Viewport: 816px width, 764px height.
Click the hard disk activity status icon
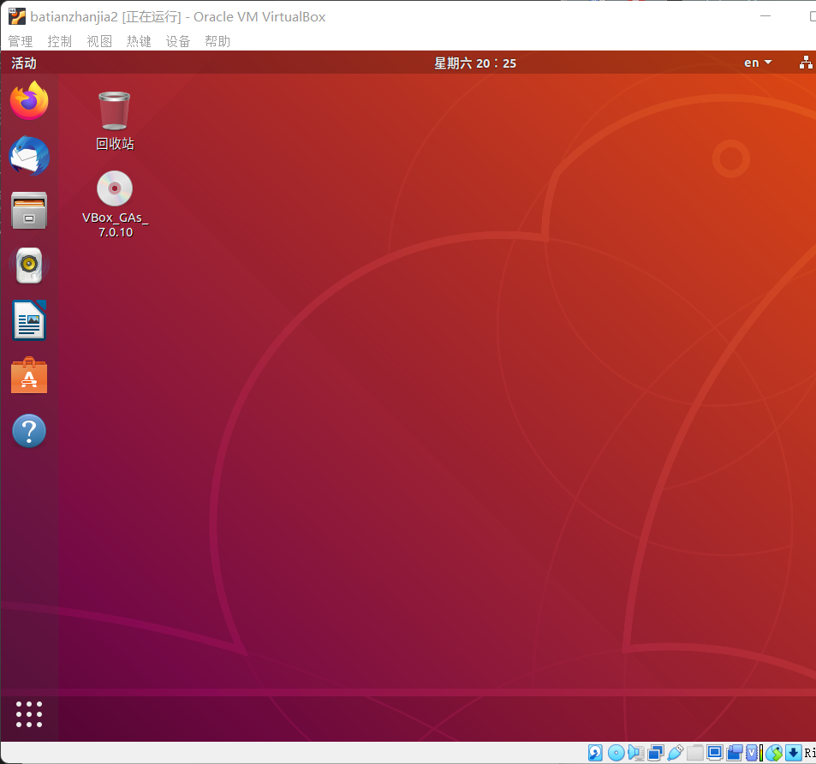coord(595,753)
